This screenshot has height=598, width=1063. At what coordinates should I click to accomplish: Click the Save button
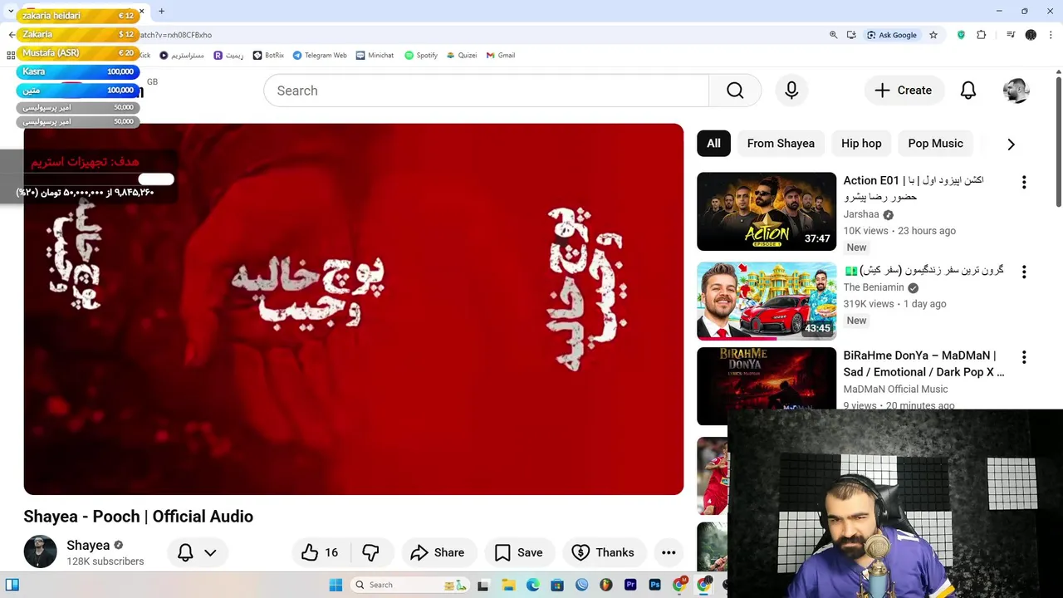(518, 552)
